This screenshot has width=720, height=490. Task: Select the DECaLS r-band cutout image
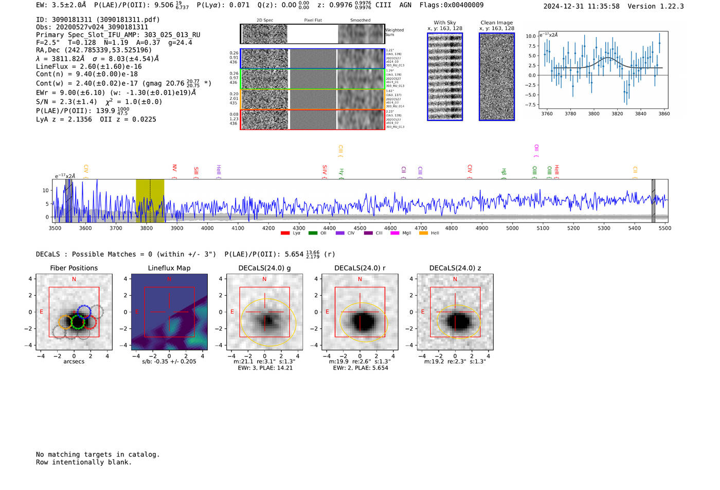(x=360, y=312)
